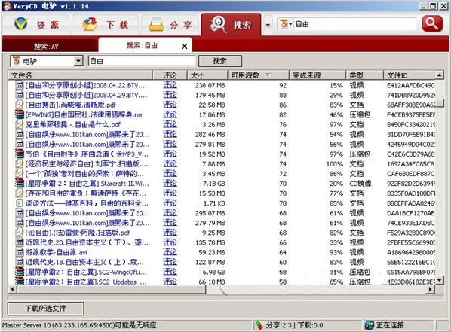Sort by 文件ID column header
The width and height of the screenshot is (451, 332).
point(410,75)
